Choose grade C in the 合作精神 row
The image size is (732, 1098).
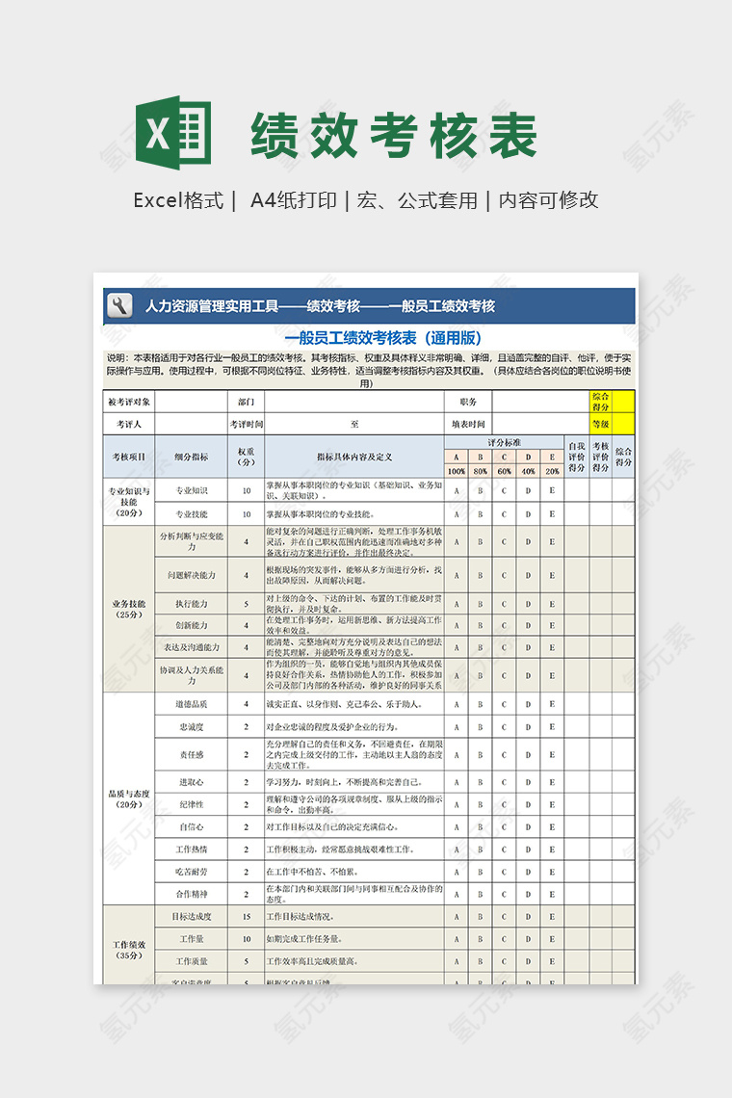(505, 894)
